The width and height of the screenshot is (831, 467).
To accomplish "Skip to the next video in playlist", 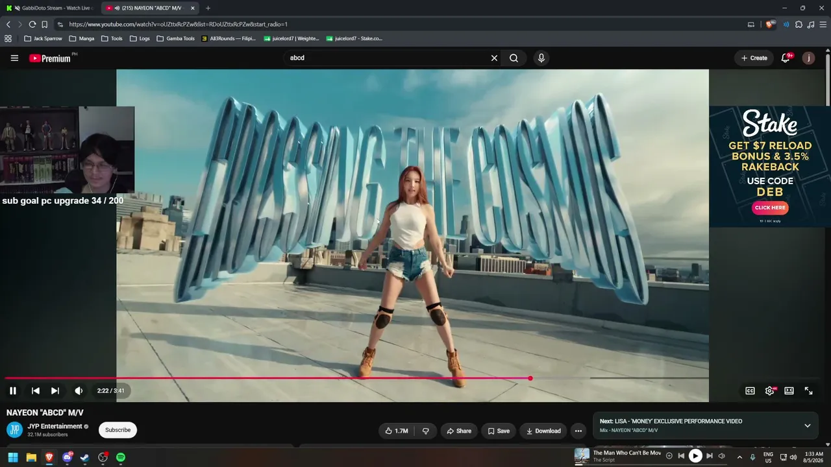I will [55, 390].
